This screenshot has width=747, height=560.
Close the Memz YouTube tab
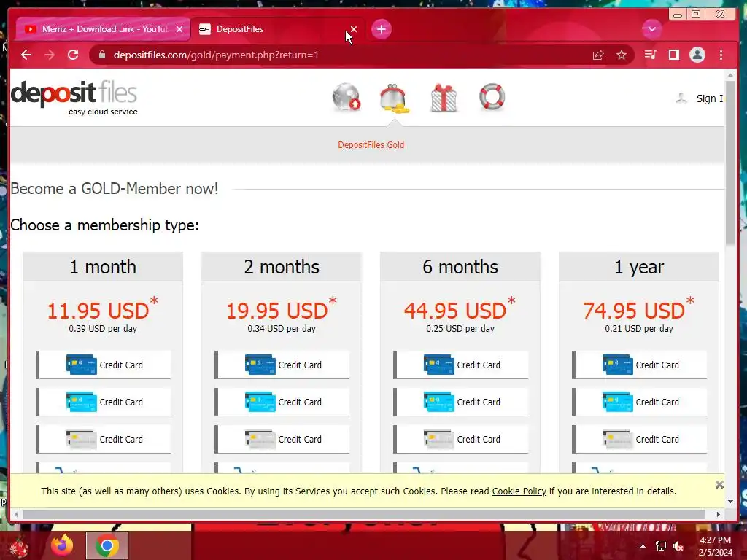(179, 29)
